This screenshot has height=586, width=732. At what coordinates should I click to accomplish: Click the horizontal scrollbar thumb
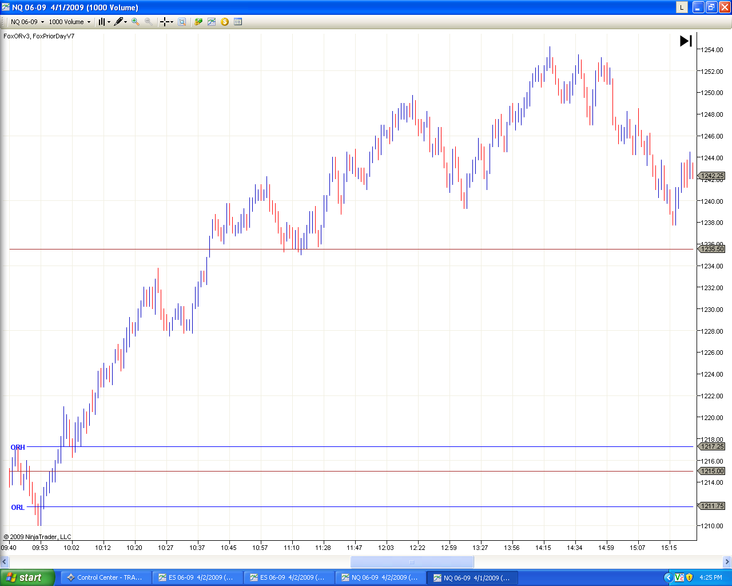click(412, 562)
